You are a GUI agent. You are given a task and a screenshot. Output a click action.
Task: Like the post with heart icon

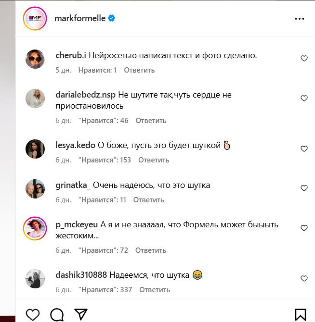[x=32, y=314]
